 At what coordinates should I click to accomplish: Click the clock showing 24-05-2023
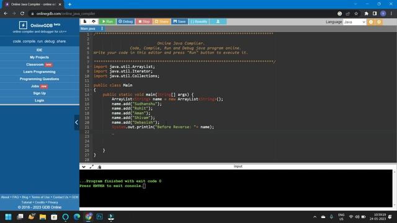pyautogui.click(x=378, y=217)
